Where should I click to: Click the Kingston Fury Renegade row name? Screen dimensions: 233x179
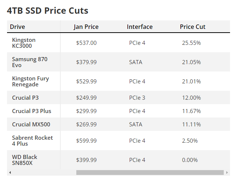[30, 81]
